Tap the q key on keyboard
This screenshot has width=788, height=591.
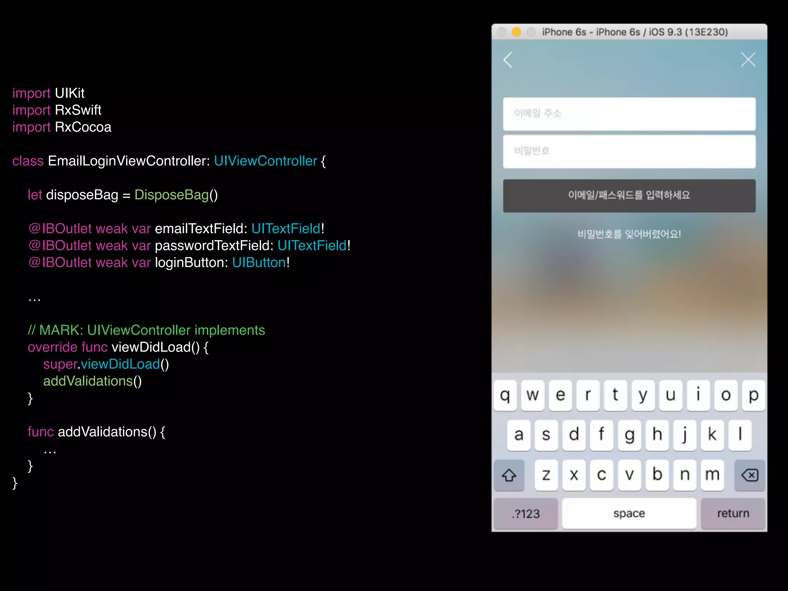click(x=505, y=396)
